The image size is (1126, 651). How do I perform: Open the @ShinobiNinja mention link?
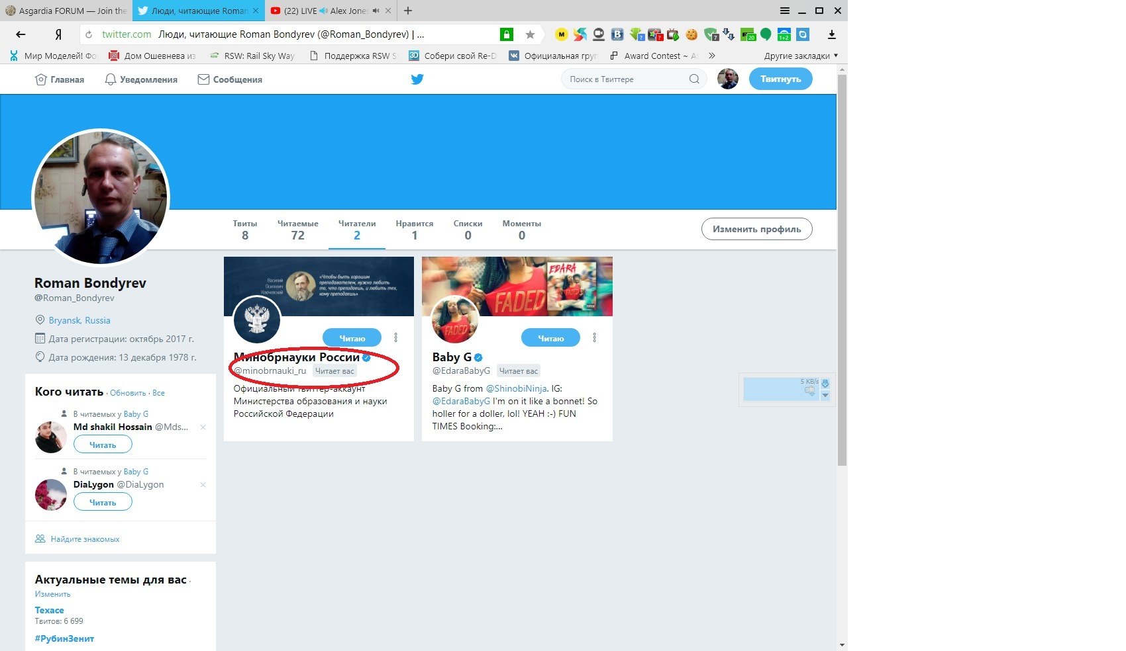[x=517, y=388]
